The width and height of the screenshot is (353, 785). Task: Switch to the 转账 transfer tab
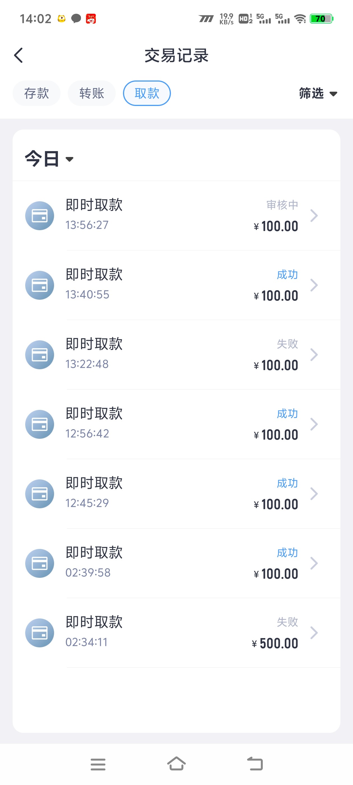pos(92,93)
